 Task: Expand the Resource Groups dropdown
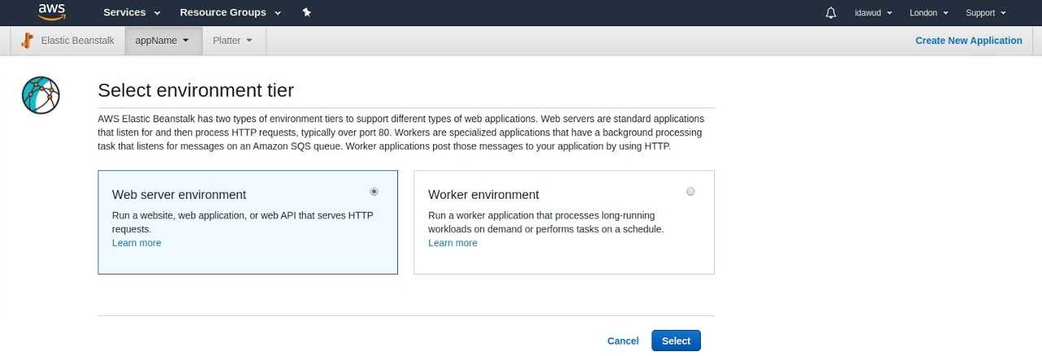coord(230,12)
